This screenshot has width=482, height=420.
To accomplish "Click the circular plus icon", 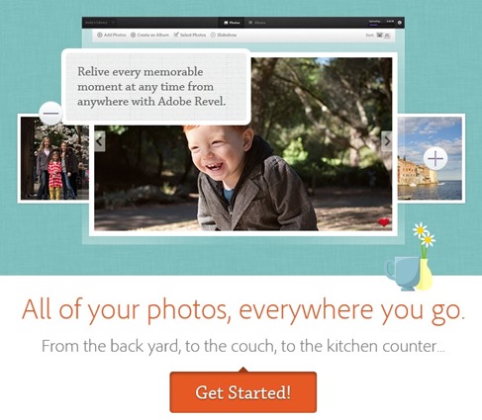I will coord(435,159).
